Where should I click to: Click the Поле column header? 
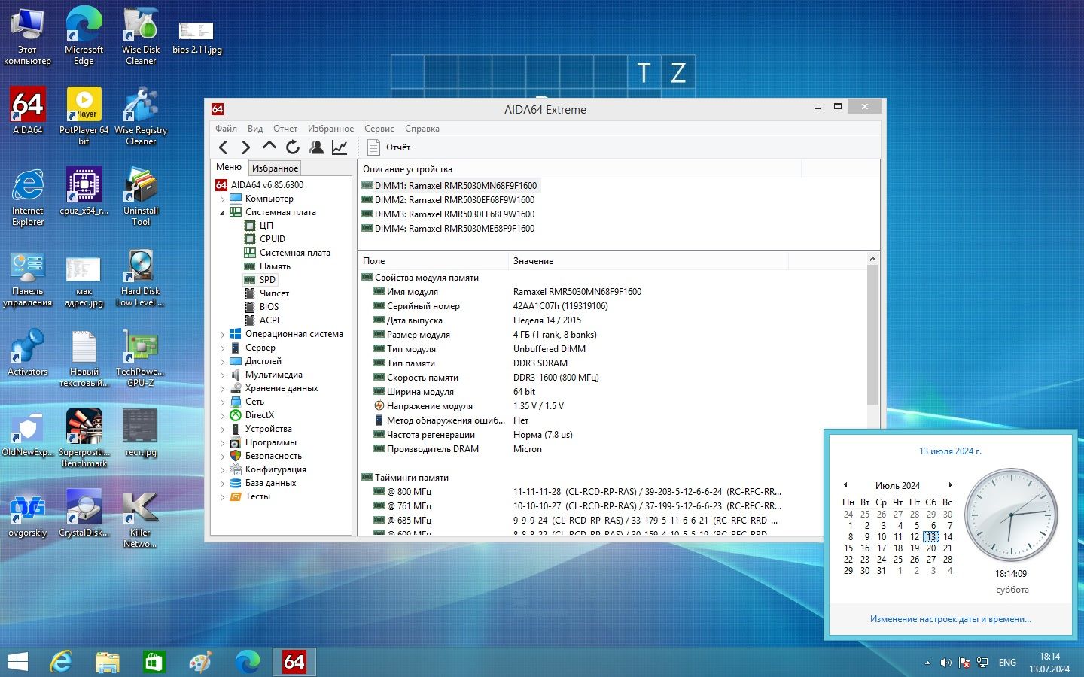434,261
